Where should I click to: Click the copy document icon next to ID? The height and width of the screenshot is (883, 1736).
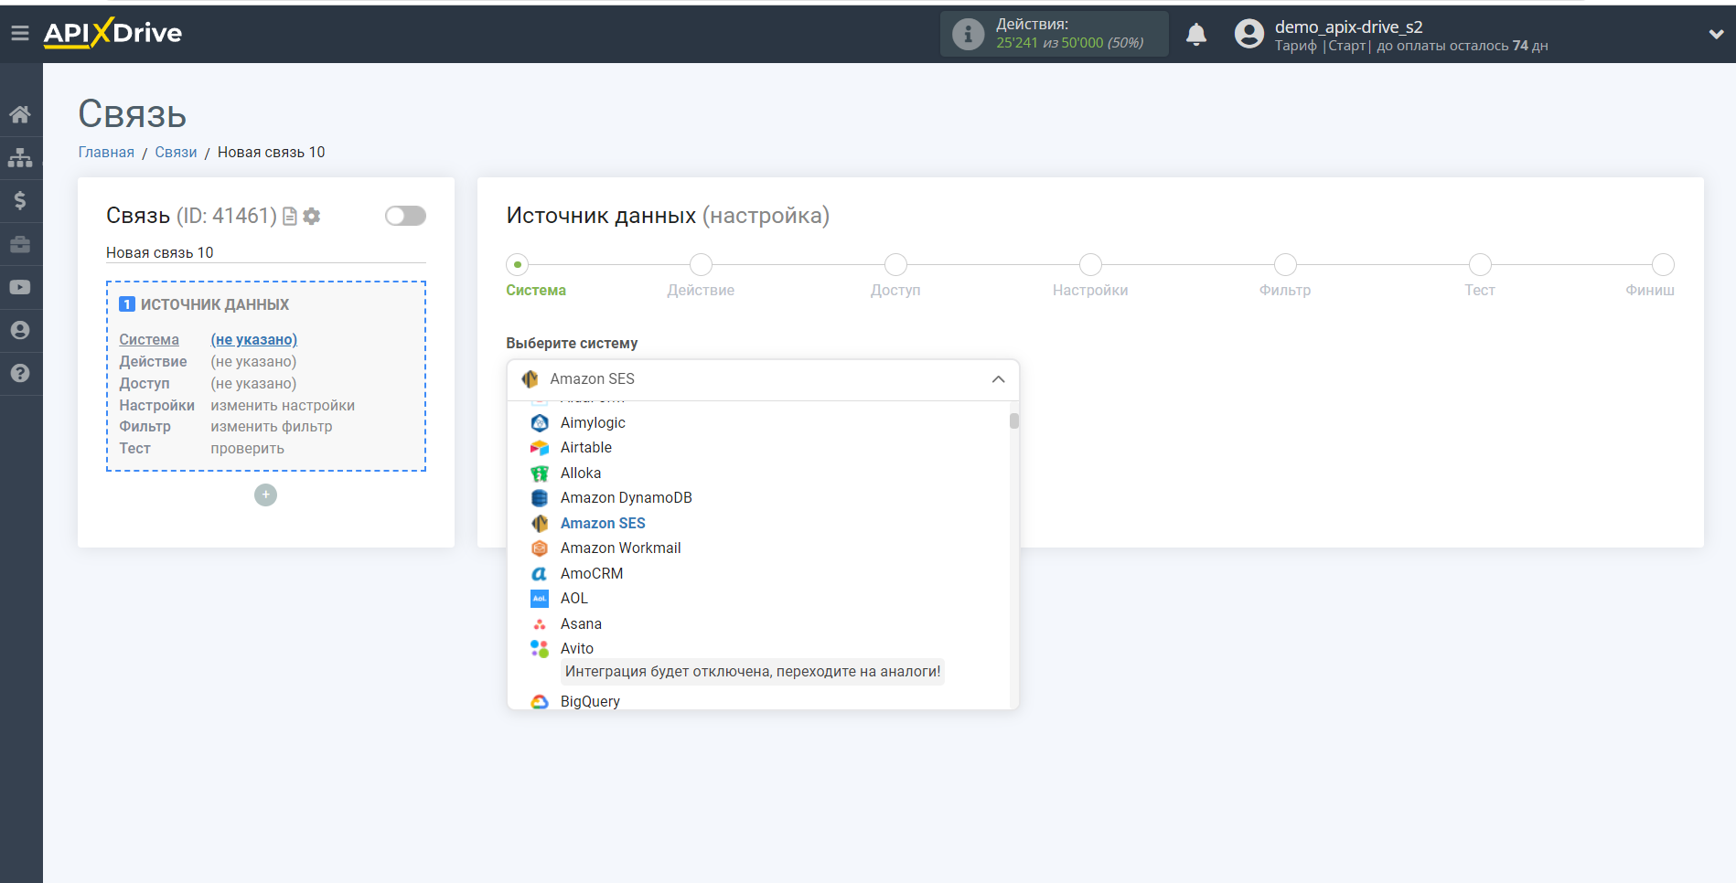(290, 217)
